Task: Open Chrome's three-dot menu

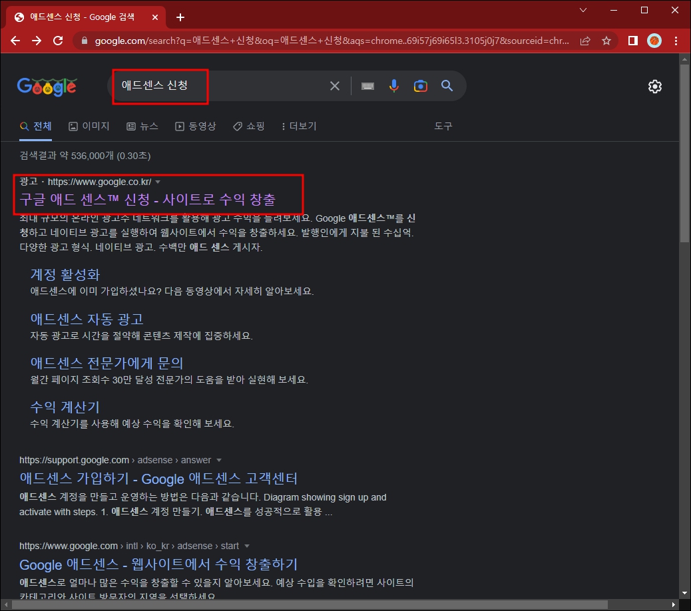Action: [676, 41]
